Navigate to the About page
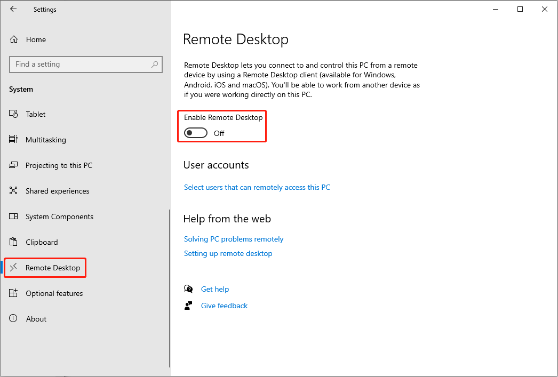558x377 pixels. pos(36,318)
